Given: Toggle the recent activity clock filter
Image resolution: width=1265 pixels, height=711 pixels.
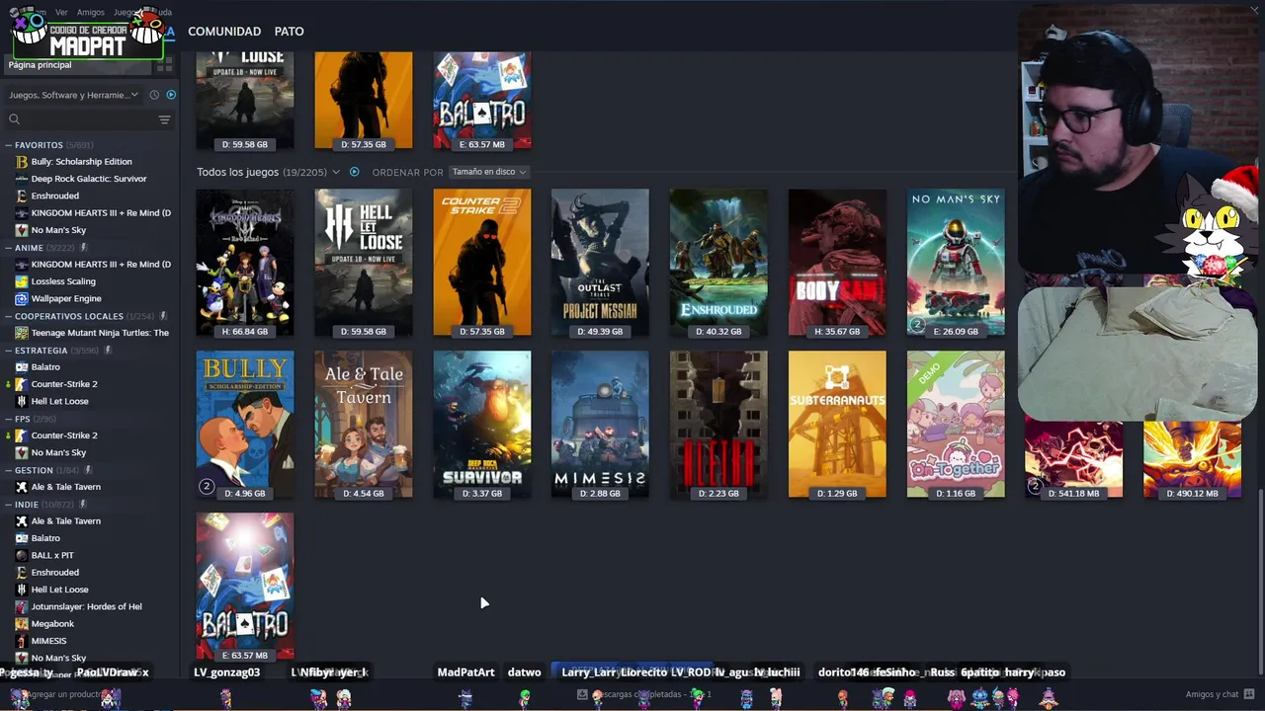Looking at the screenshot, I should pyautogui.click(x=154, y=95).
